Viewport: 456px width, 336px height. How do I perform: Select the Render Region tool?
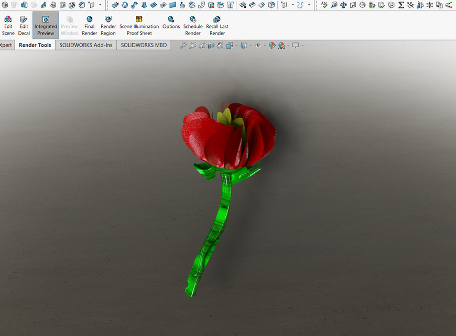coord(108,25)
